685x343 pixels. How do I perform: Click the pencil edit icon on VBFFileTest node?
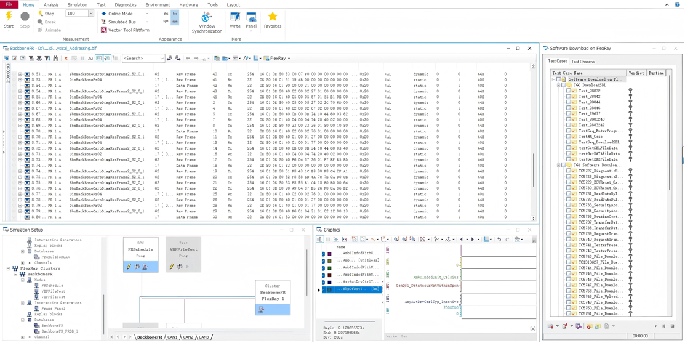[171, 266]
